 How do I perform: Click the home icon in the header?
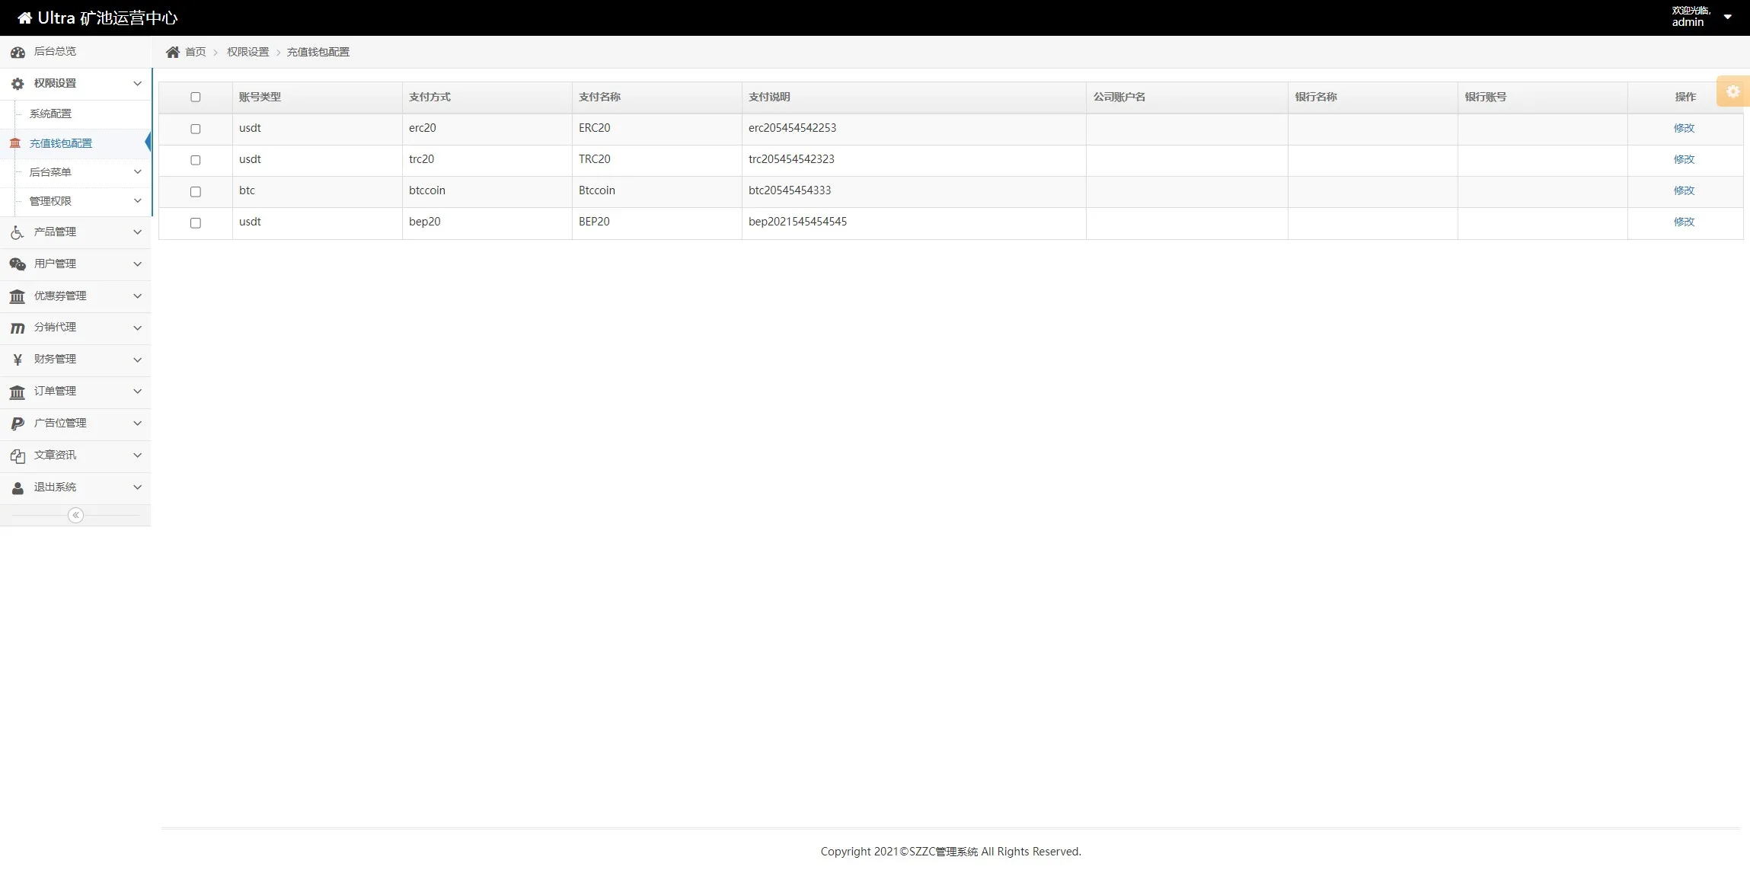[24, 18]
